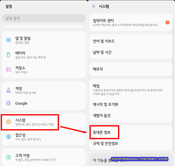The width and height of the screenshot is (175, 166).
Task: Tap the blue accessibility icon
Action: tap(8, 136)
